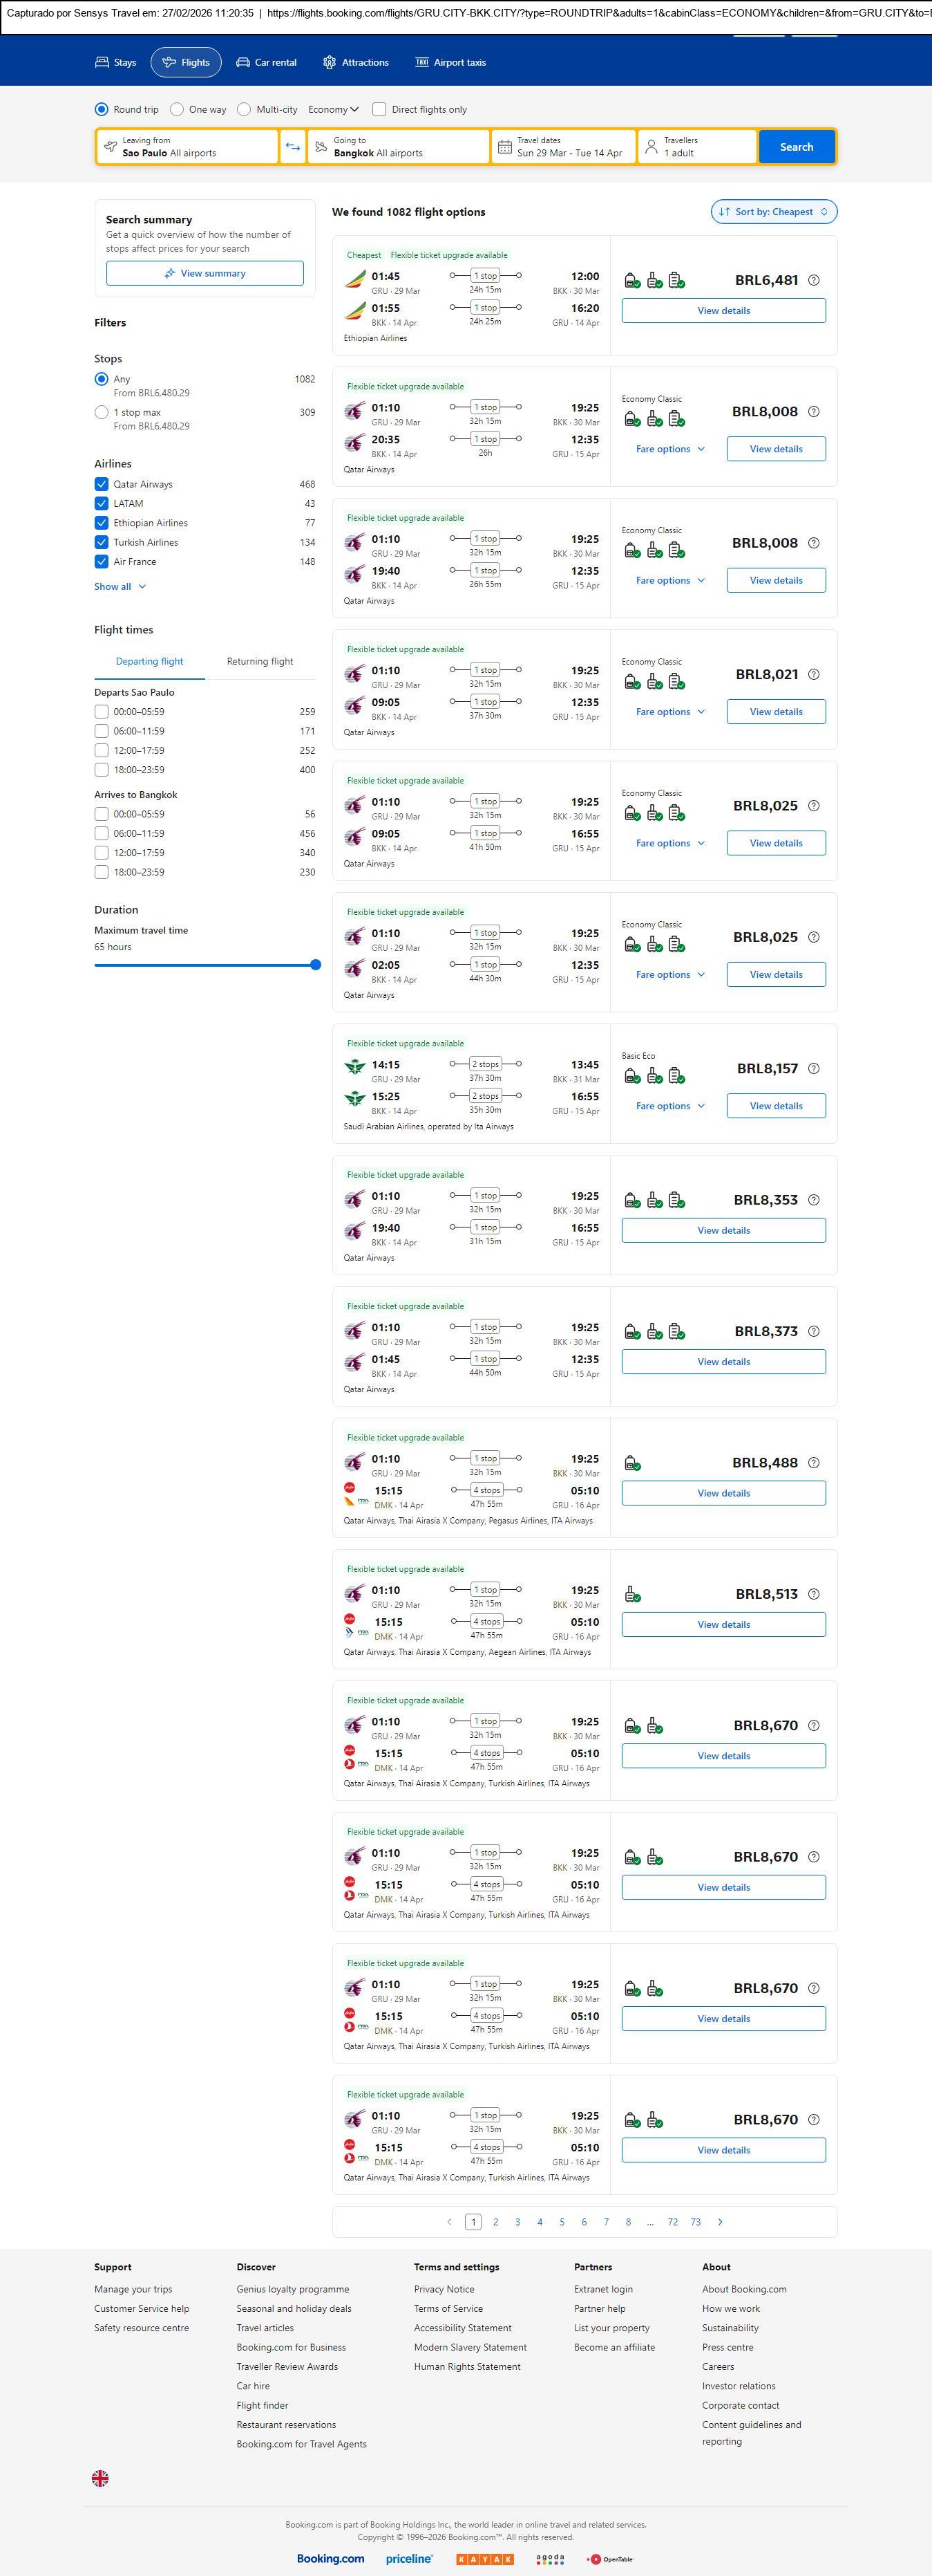Open the Car rental navigation tab
The height and width of the screenshot is (2576, 932).
tap(266, 62)
